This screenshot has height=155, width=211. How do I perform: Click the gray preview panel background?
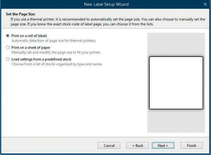[176, 45]
